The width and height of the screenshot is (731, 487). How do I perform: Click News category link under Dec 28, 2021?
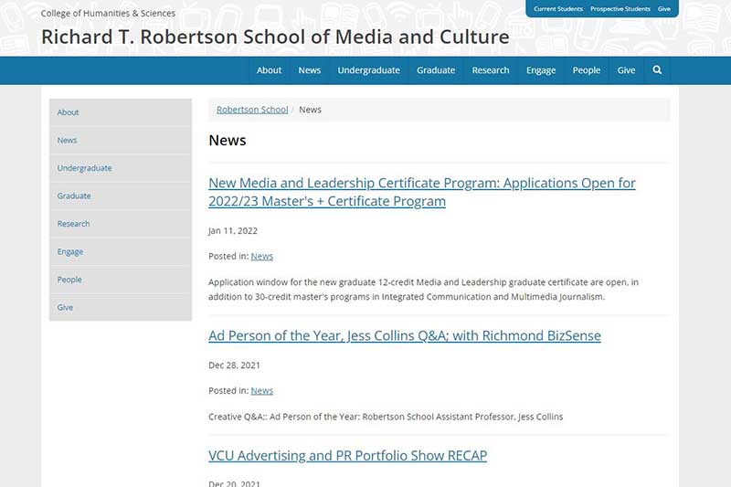pos(262,390)
